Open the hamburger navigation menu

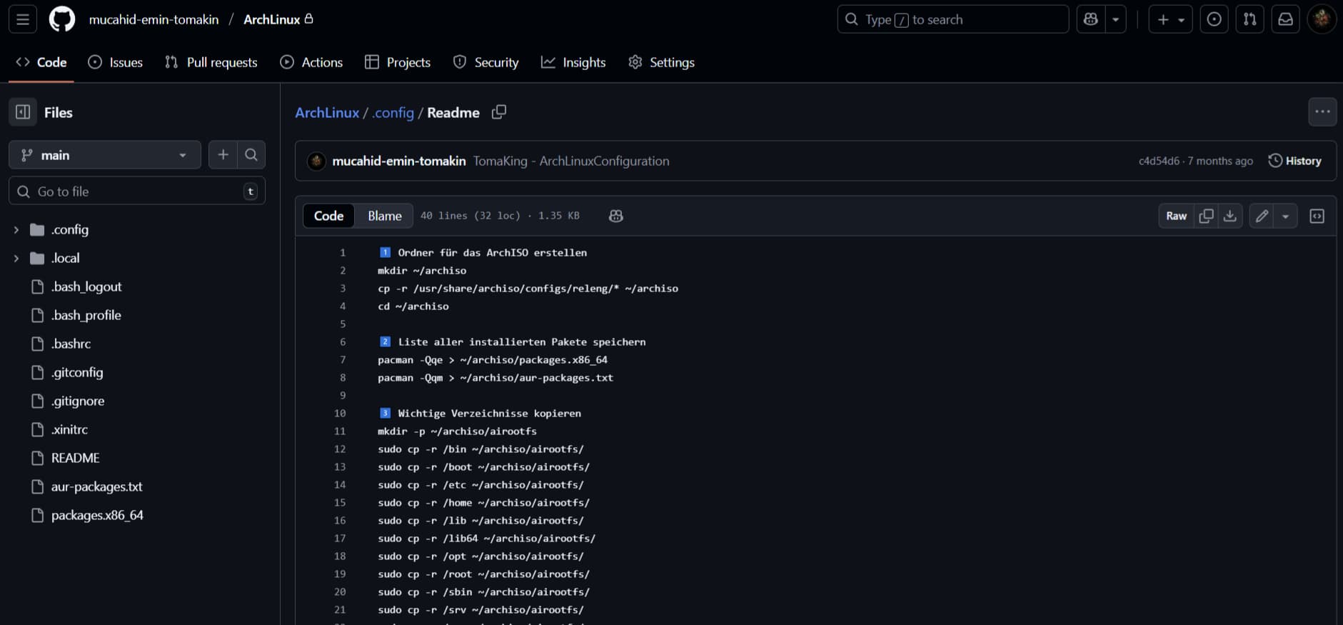pyautogui.click(x=23, y=19)
